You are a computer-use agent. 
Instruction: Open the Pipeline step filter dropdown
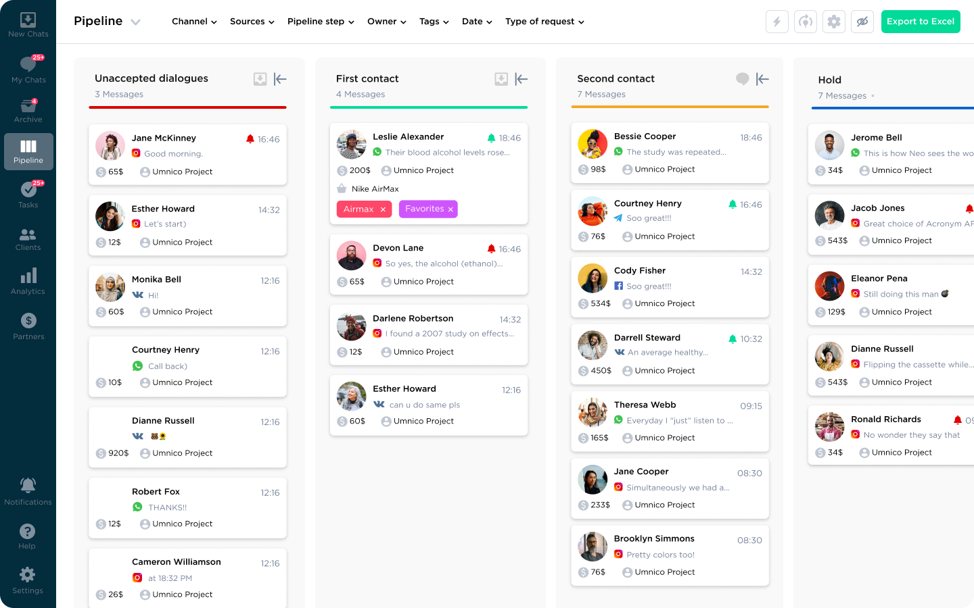coord(321,22)
